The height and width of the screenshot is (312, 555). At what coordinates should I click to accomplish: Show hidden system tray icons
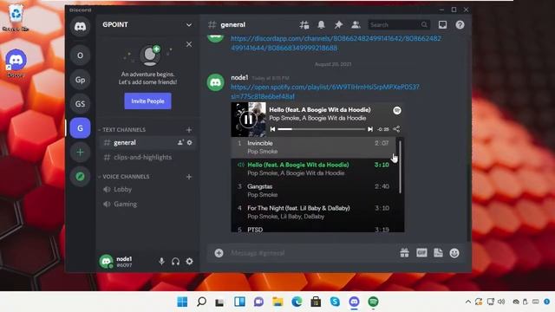point(468,302)
